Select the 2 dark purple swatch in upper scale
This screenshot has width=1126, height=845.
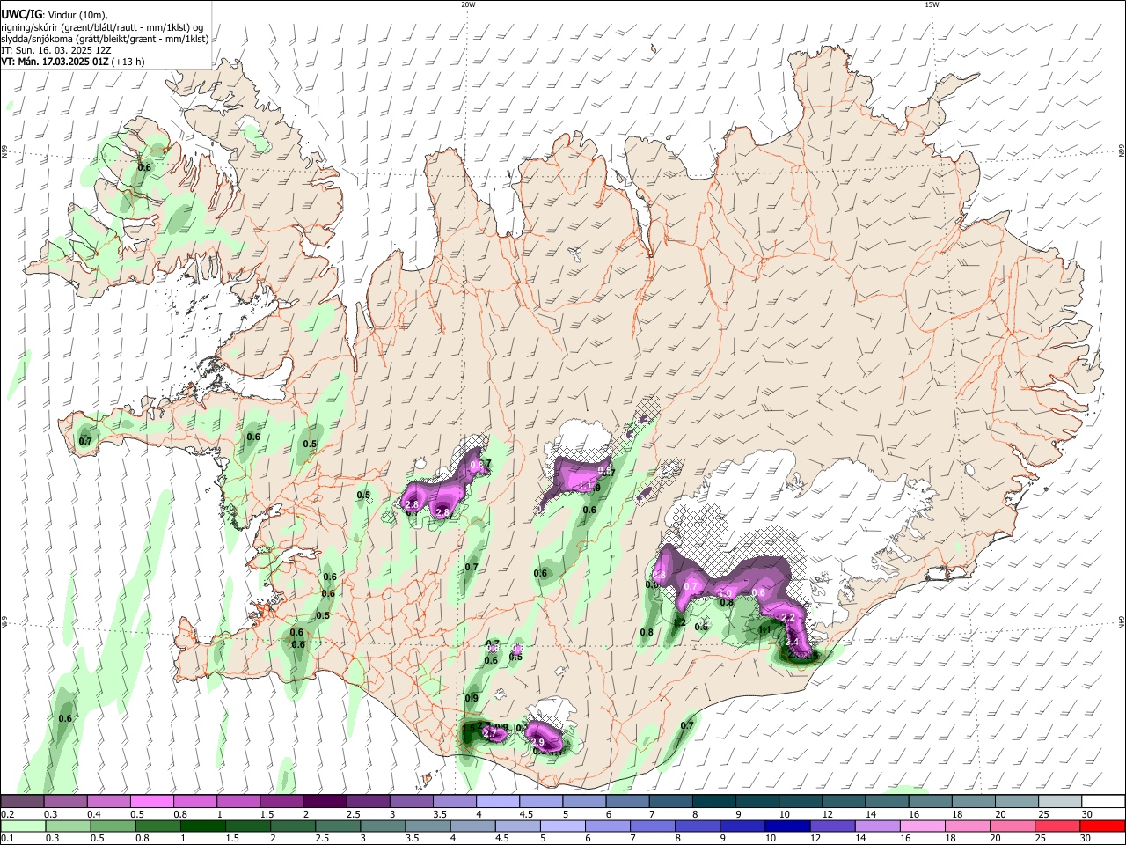pos(325,801)
